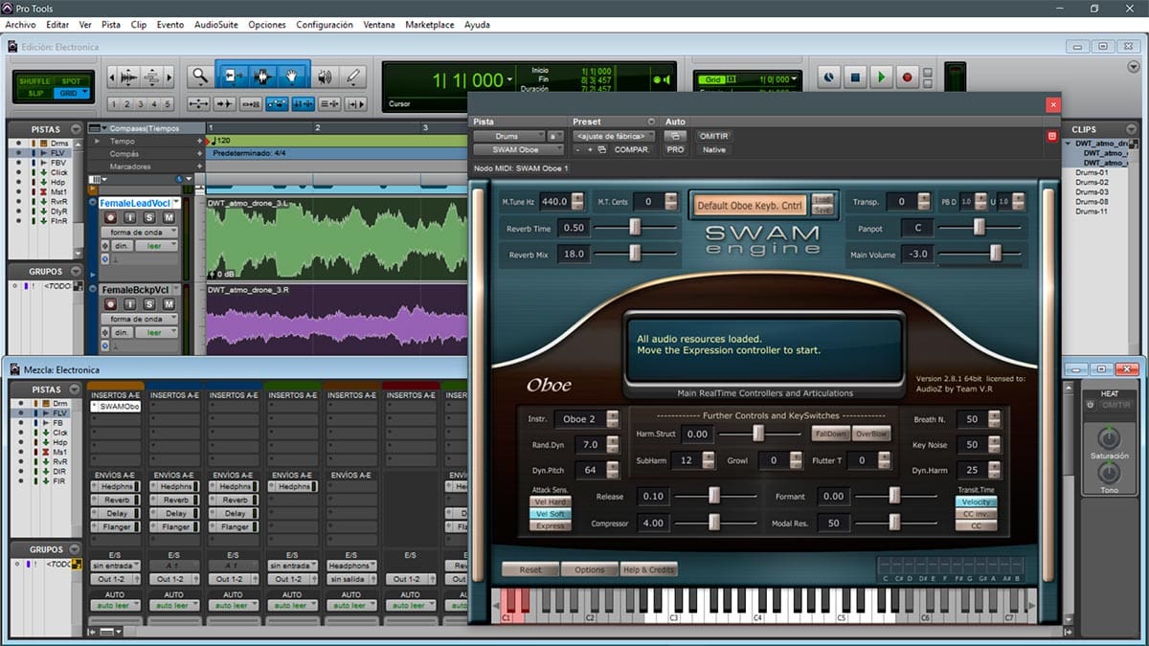Viewport: 1149px width, 646px height.
Task: Enable Shuffle edit mode
Action: pos(34,81)
